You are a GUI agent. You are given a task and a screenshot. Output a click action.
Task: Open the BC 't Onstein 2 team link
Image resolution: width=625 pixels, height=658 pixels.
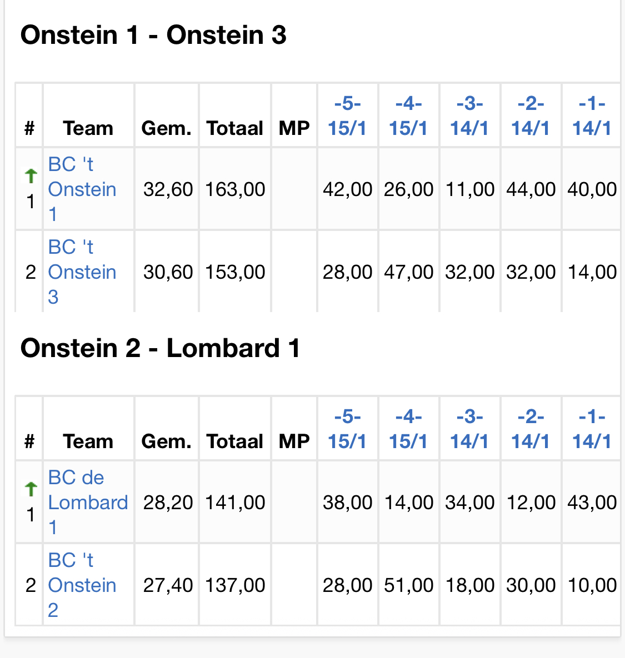(x=82, y=585)
